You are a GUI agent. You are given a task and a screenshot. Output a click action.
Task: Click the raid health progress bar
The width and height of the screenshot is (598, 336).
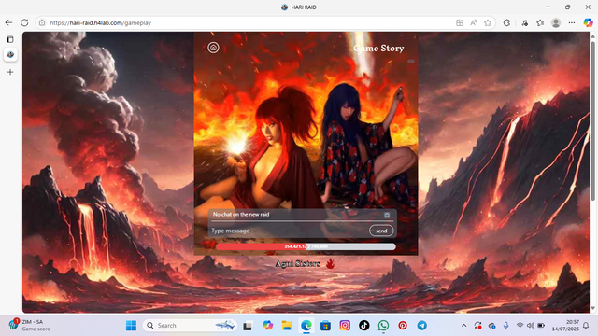(306, 246)
